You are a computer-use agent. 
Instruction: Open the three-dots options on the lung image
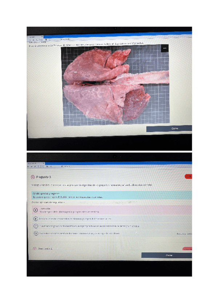click(165, 48)
